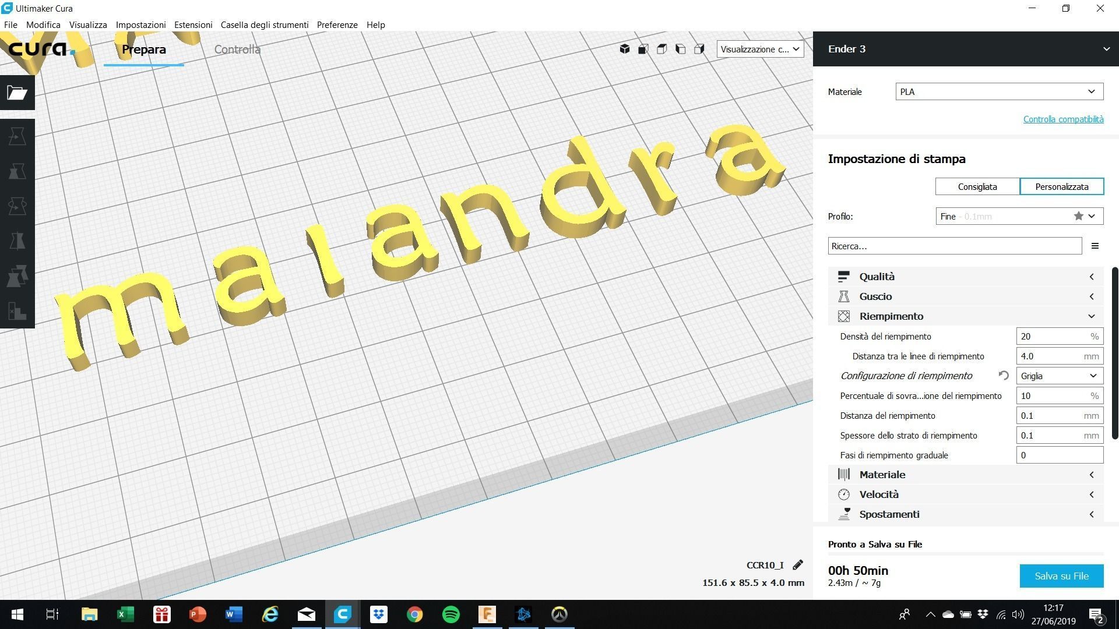This screenshot has height=629, width=1119.
Task: Click Spessore dello strato di riempimento field
Action: 1060,435
